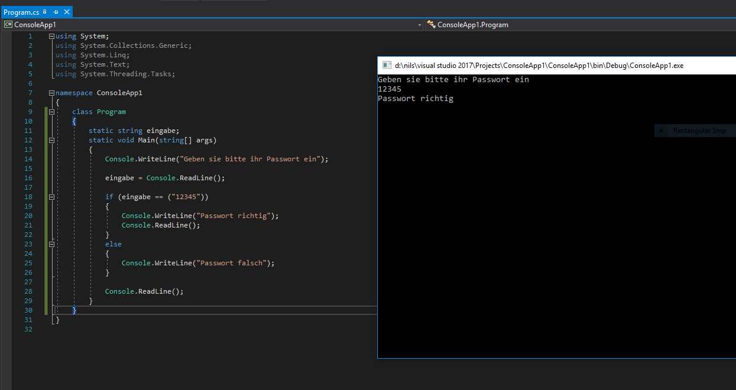This screenshot has height=390, width=736.
Task: Open the ConsoleApp1.Program type dropdown
Action: point(581,25)
